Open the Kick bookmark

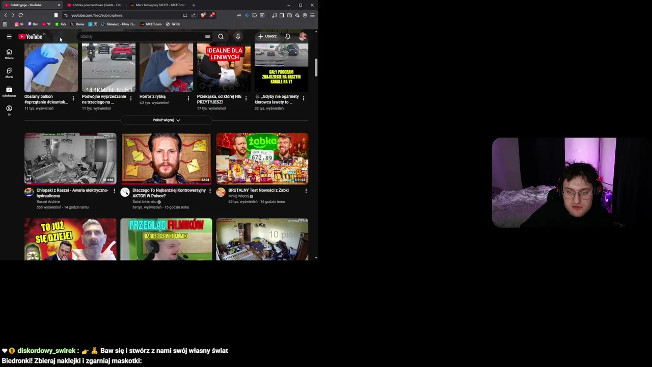click(61, 24)
